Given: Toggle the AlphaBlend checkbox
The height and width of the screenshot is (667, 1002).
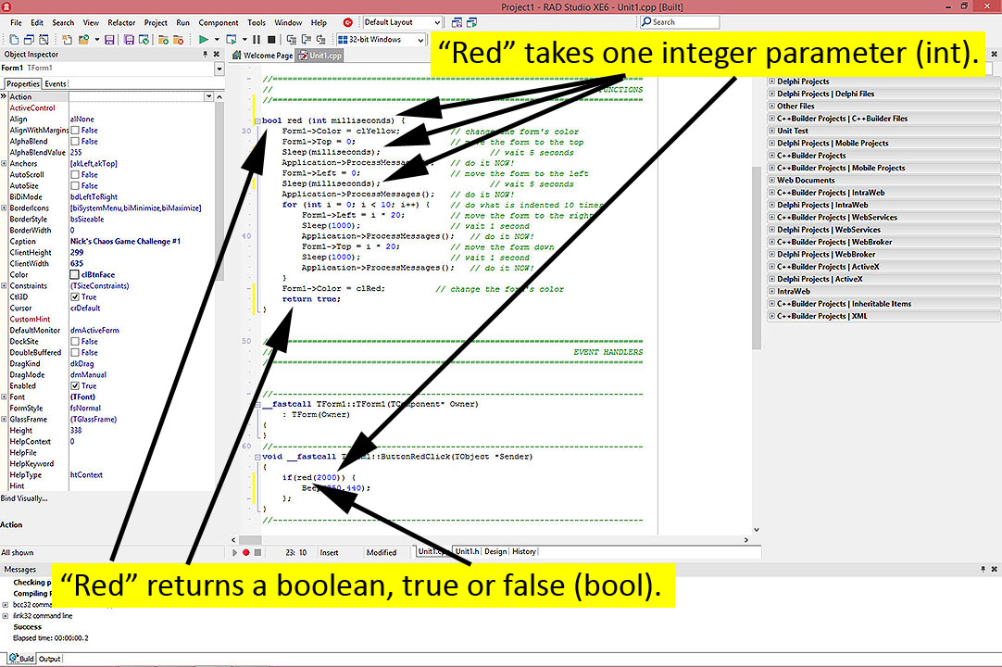Looking at the screenshot, I should [75, 142].
